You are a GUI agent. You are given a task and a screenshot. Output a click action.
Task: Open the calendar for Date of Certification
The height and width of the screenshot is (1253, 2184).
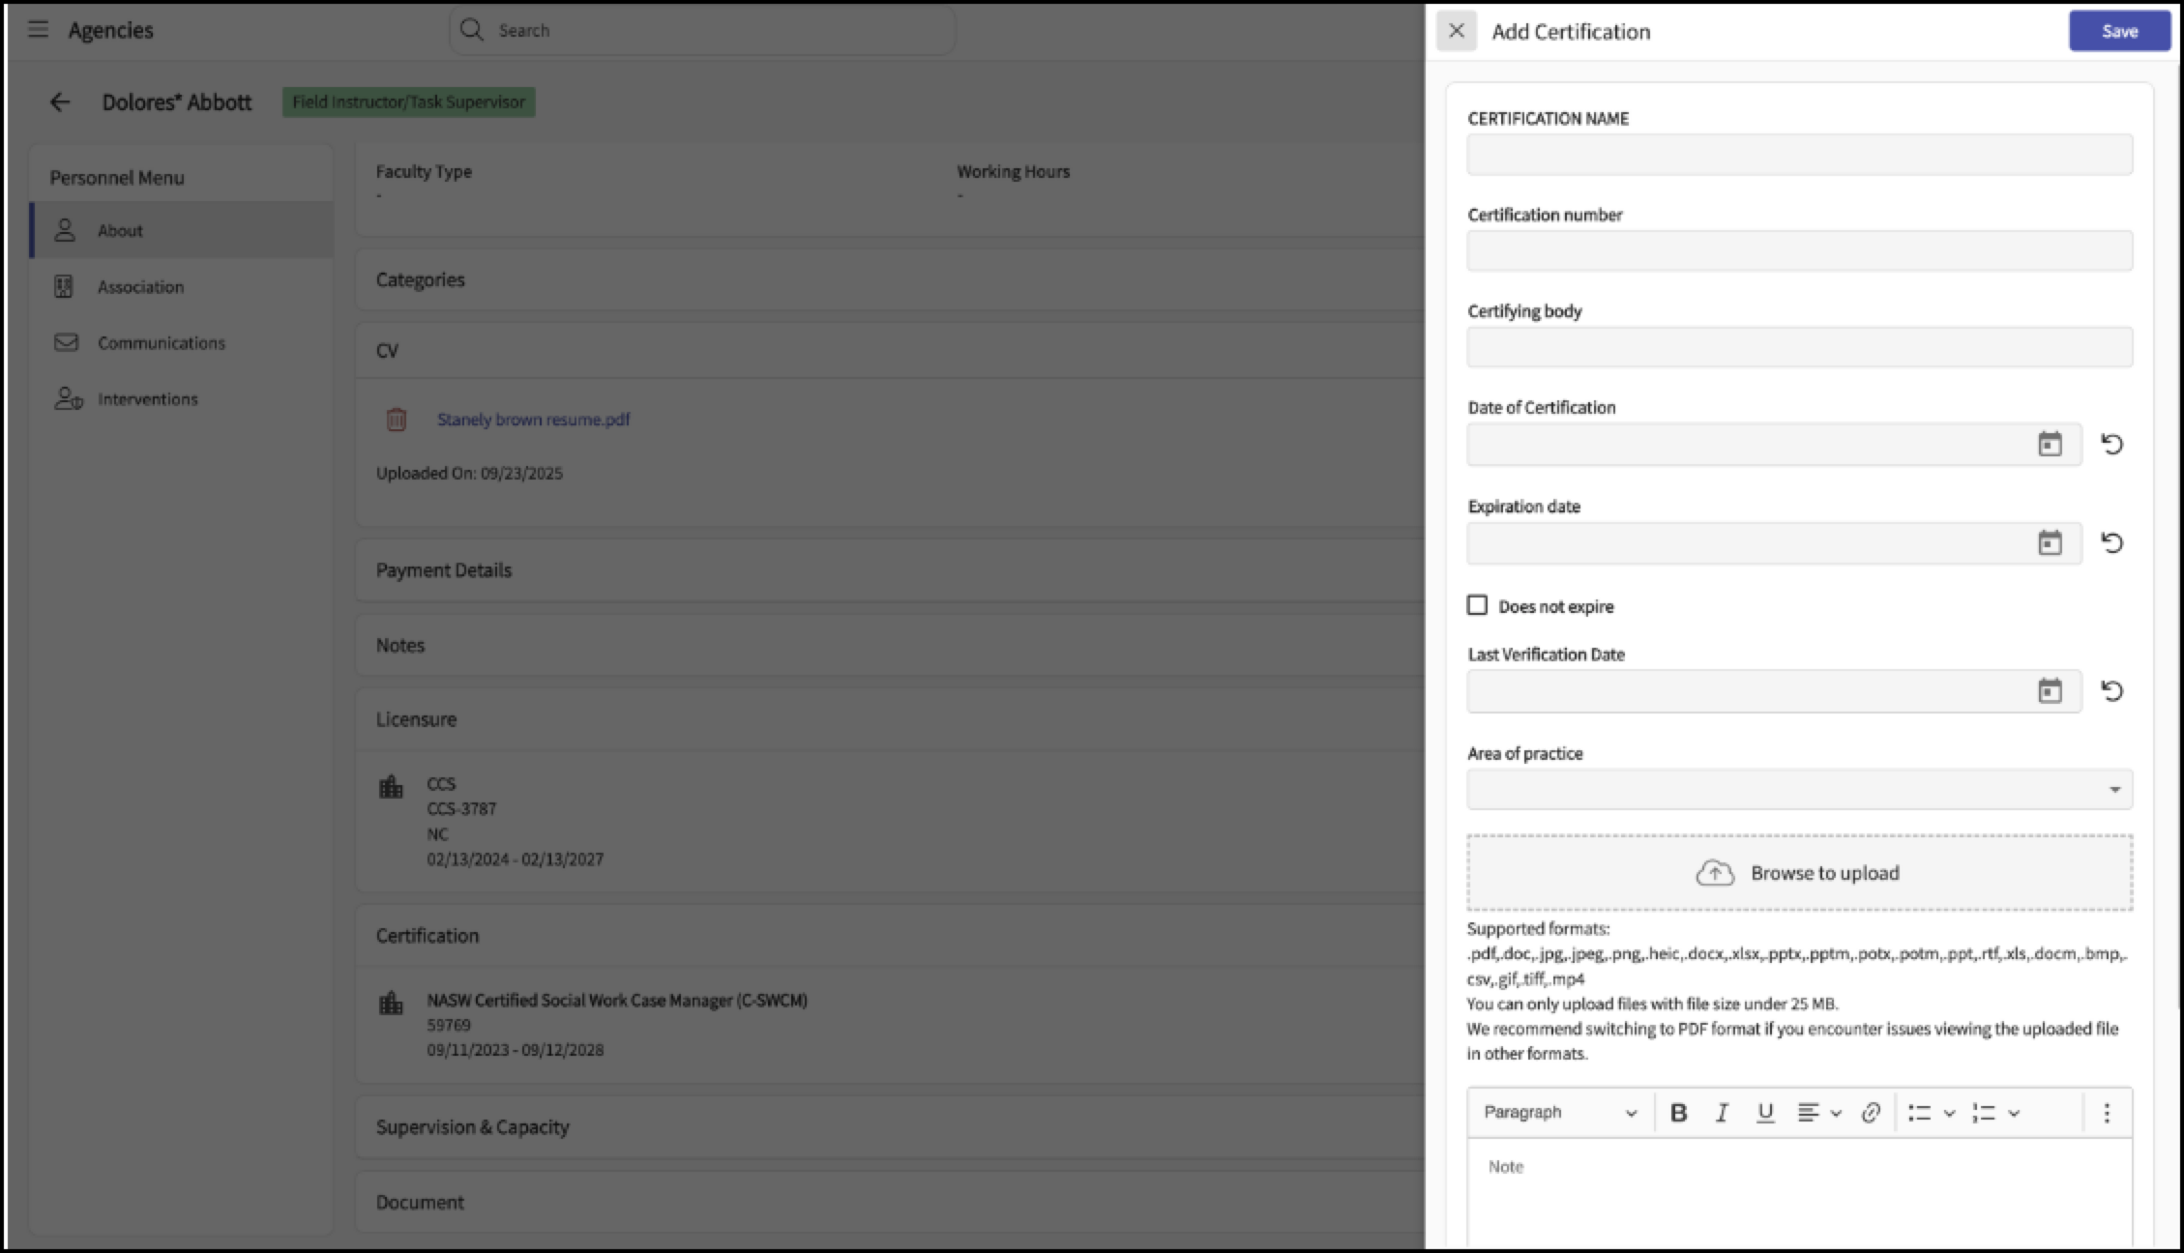pos(2050,444)
